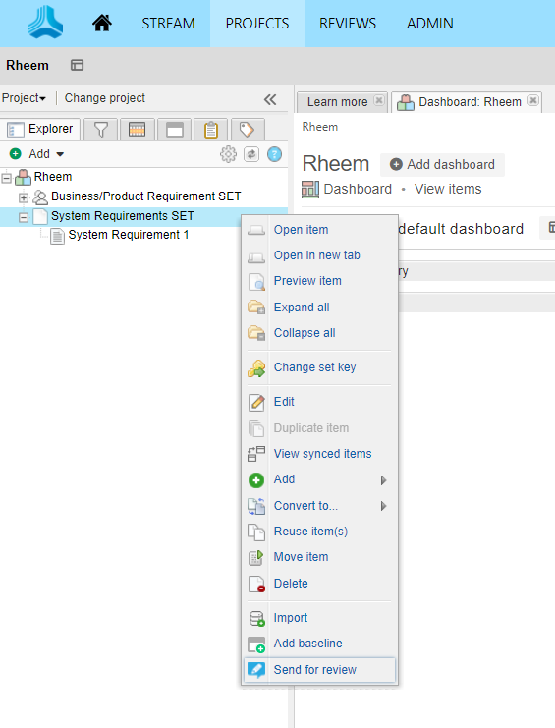
Task: Choose Send for review
Action: [x=319, y=670]
